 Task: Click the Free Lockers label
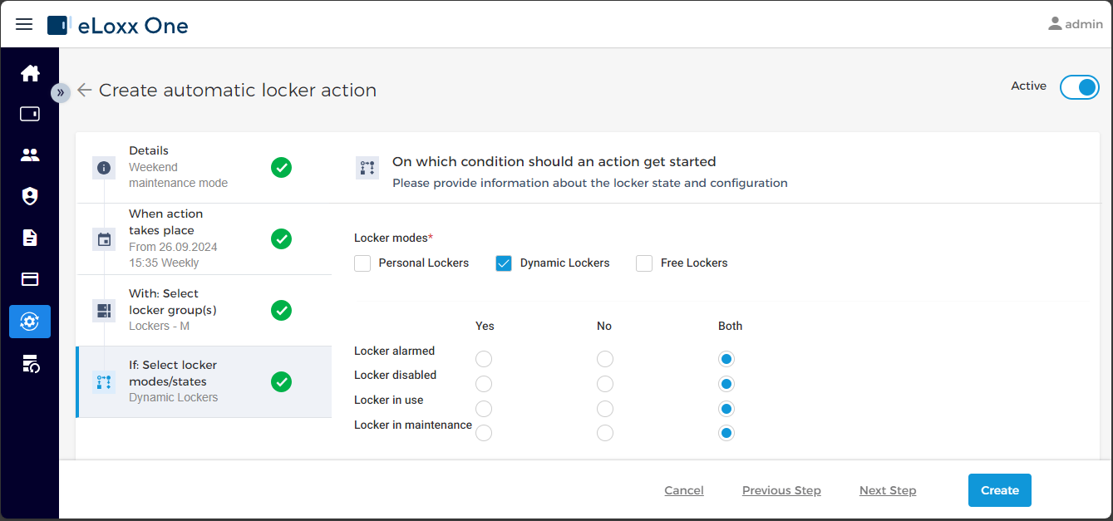694,263
